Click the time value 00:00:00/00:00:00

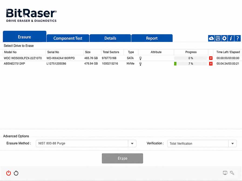coord(228,58)
